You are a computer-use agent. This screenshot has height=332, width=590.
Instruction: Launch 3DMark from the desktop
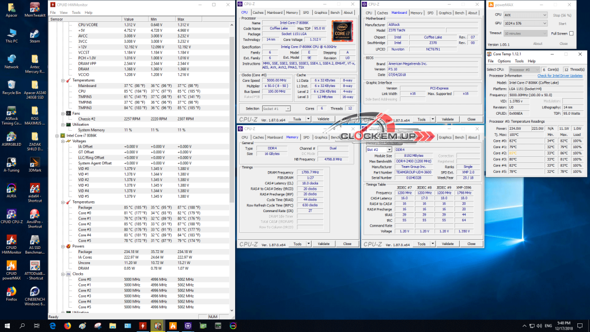35,165
